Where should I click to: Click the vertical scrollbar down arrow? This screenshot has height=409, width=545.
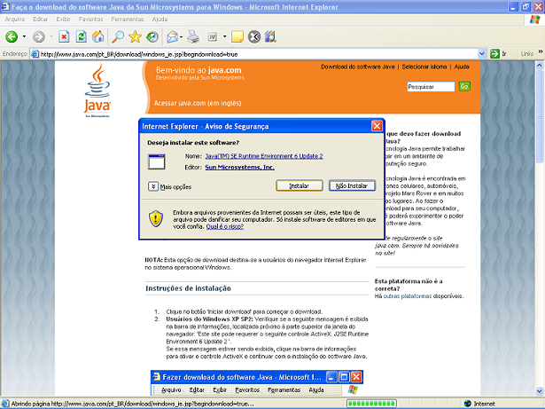539,389
